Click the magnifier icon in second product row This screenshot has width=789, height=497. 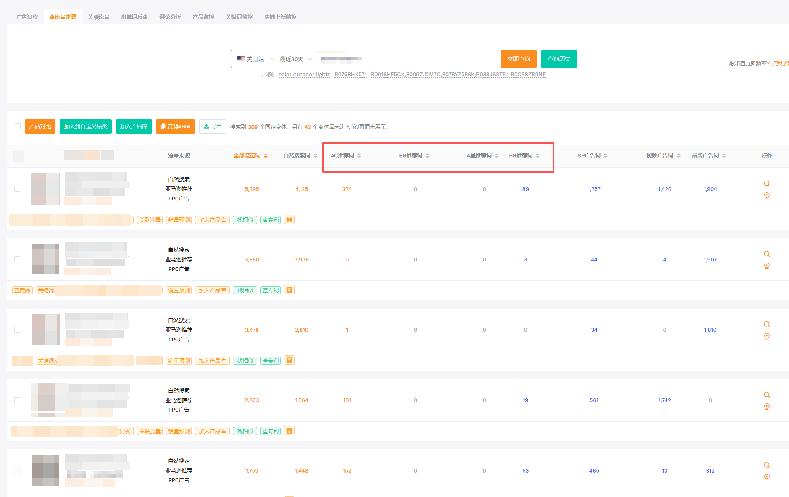(x=767, y=254)
